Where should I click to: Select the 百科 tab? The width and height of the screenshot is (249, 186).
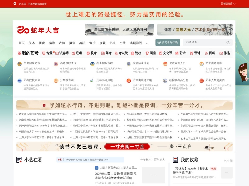point(210,53)
